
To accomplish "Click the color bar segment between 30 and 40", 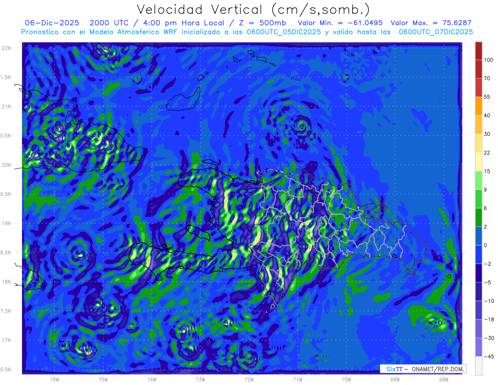I will tap(478, 125).
